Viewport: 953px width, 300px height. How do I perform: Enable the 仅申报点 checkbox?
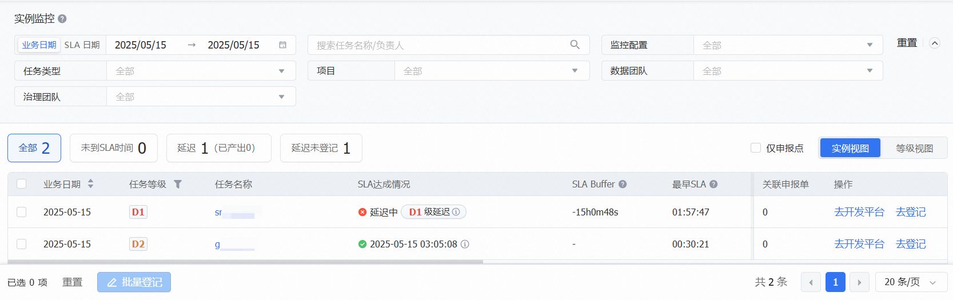756,148
